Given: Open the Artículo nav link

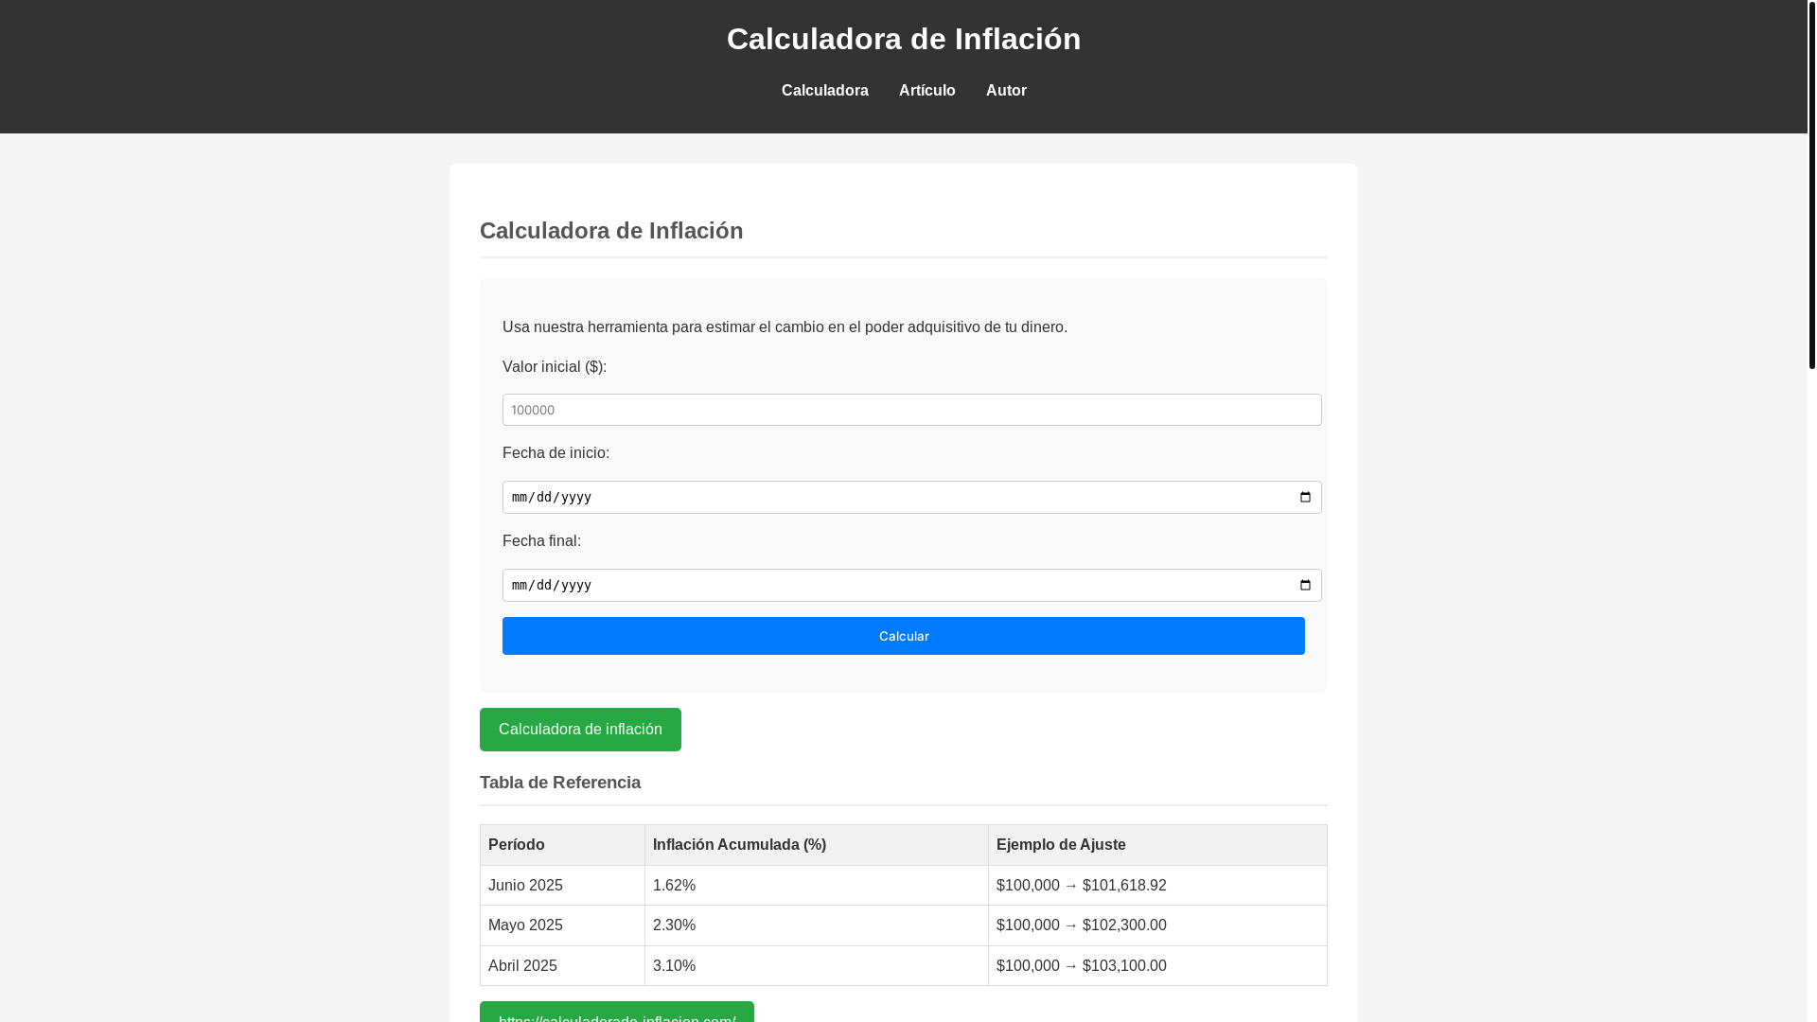Looking at the screenshot, I should click(926, 91).
